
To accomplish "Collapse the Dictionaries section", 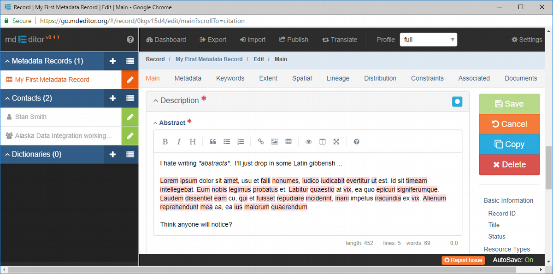I will [7, 154].
